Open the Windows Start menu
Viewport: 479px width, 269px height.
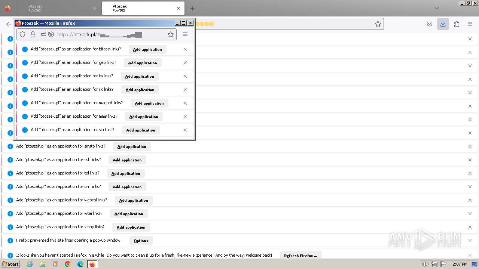10,264
